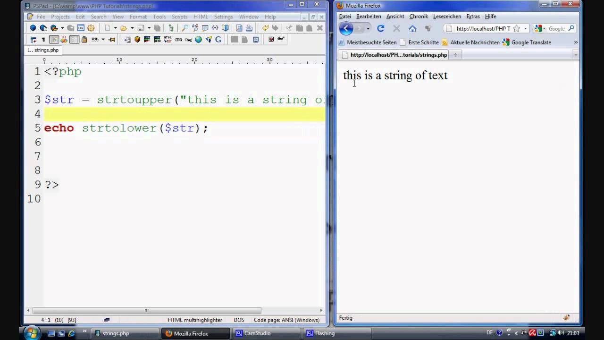Toggle the highlighted ruler view button in PSPad
604x340 pixels.
point(74,40)
